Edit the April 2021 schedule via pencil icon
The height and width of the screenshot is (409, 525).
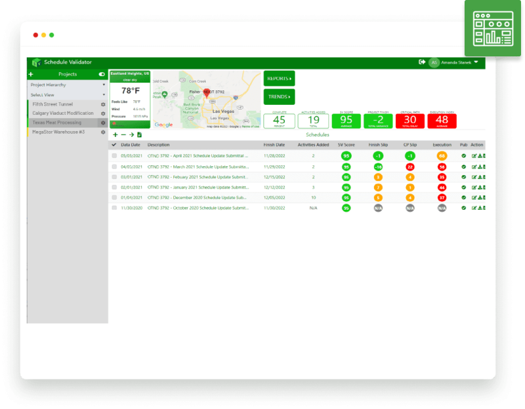474,155
